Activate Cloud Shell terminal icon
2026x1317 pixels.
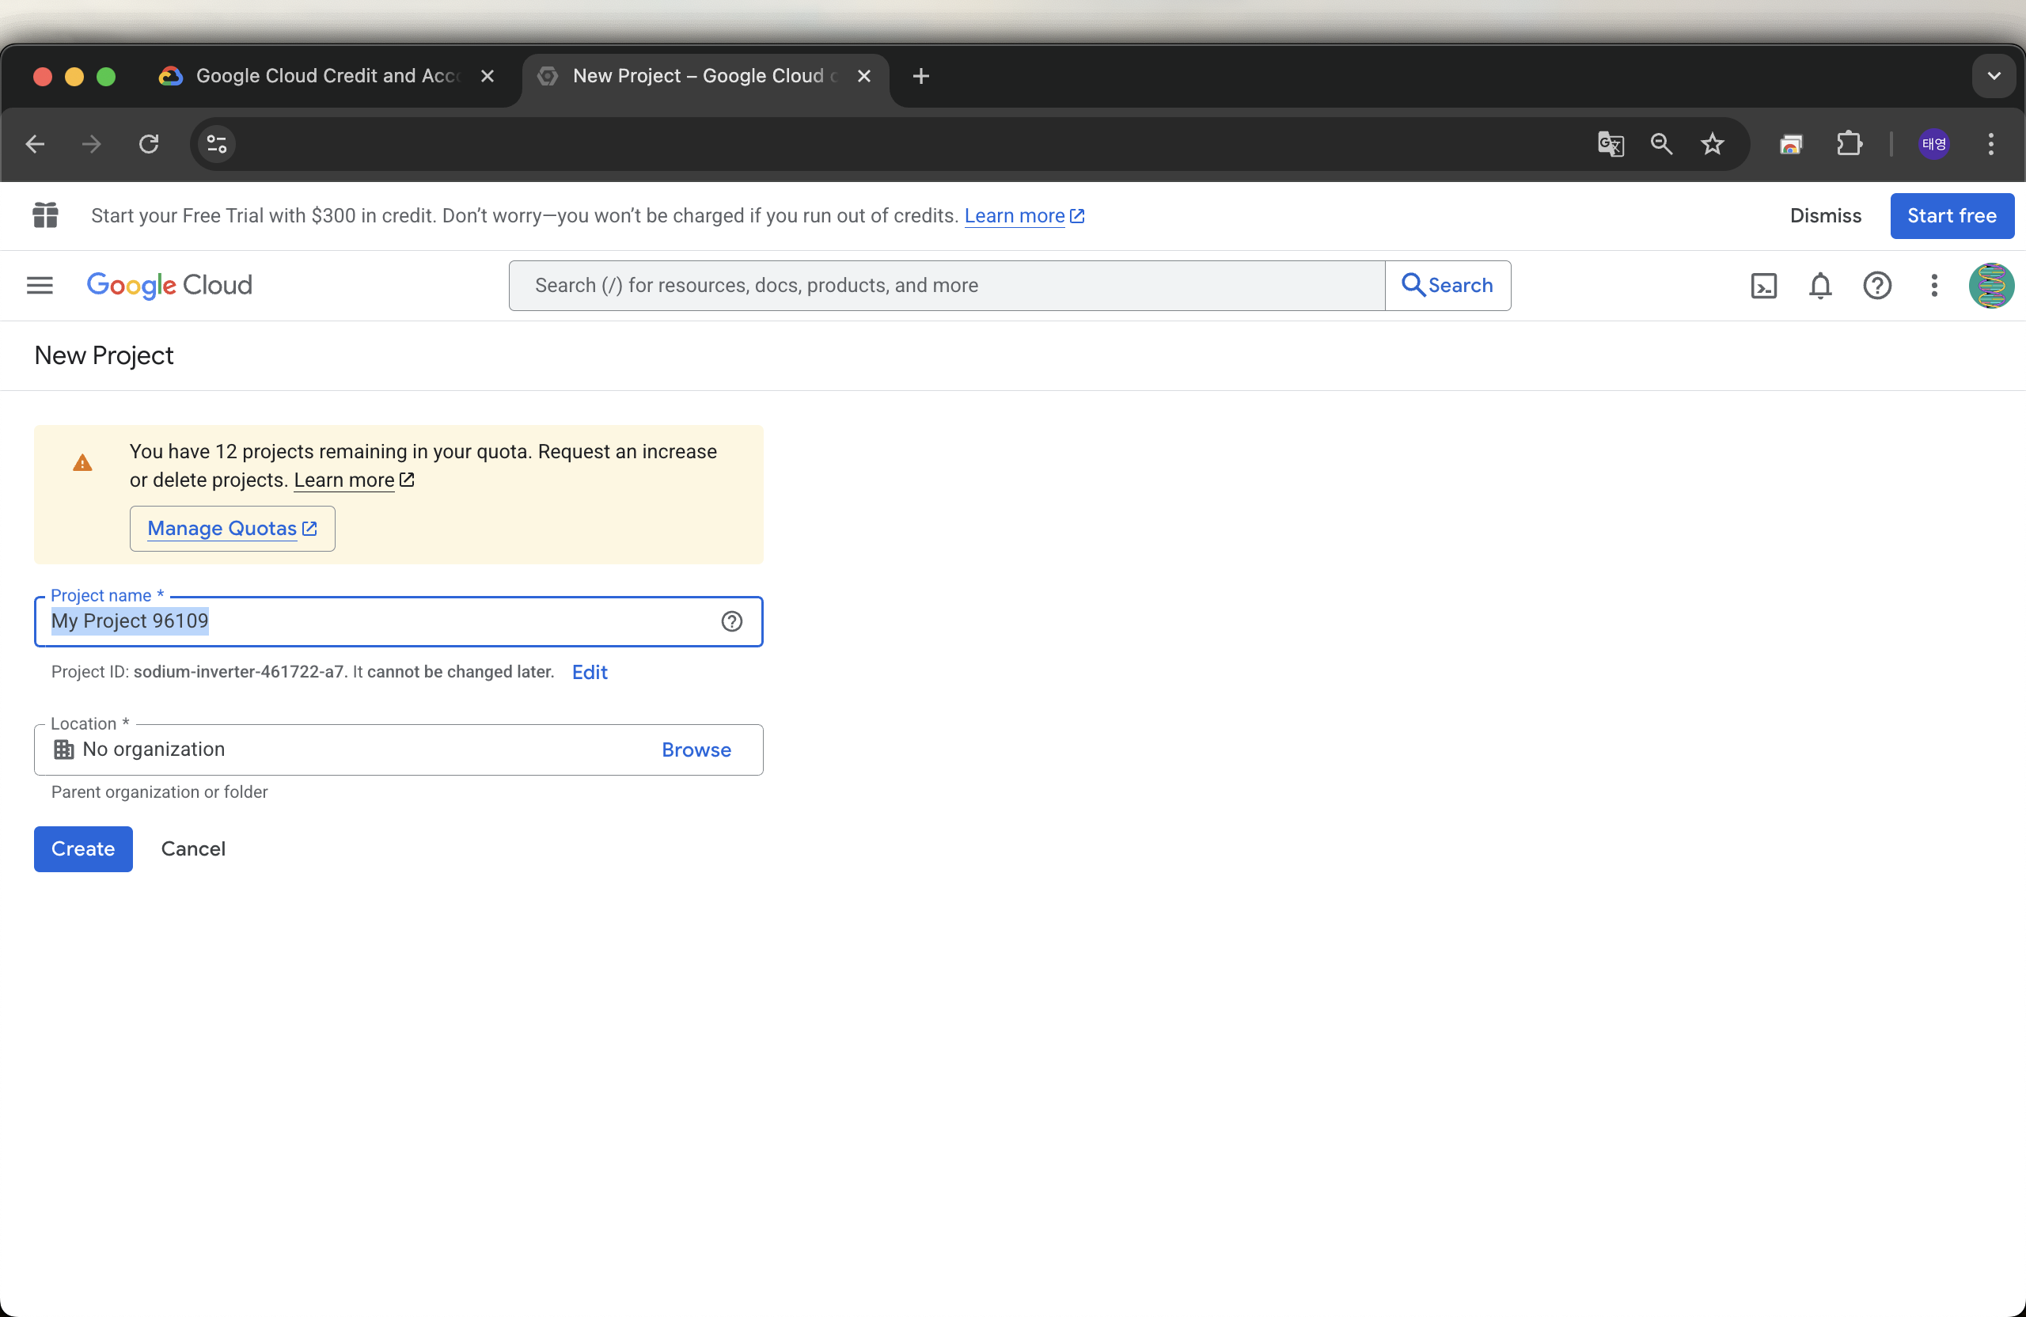click(1764, 285)
